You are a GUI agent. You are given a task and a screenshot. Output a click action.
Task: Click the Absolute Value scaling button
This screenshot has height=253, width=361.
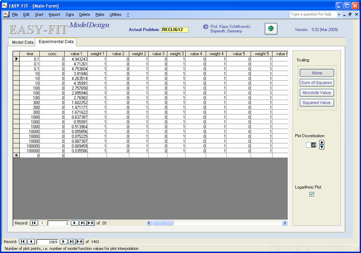point(317,93)
